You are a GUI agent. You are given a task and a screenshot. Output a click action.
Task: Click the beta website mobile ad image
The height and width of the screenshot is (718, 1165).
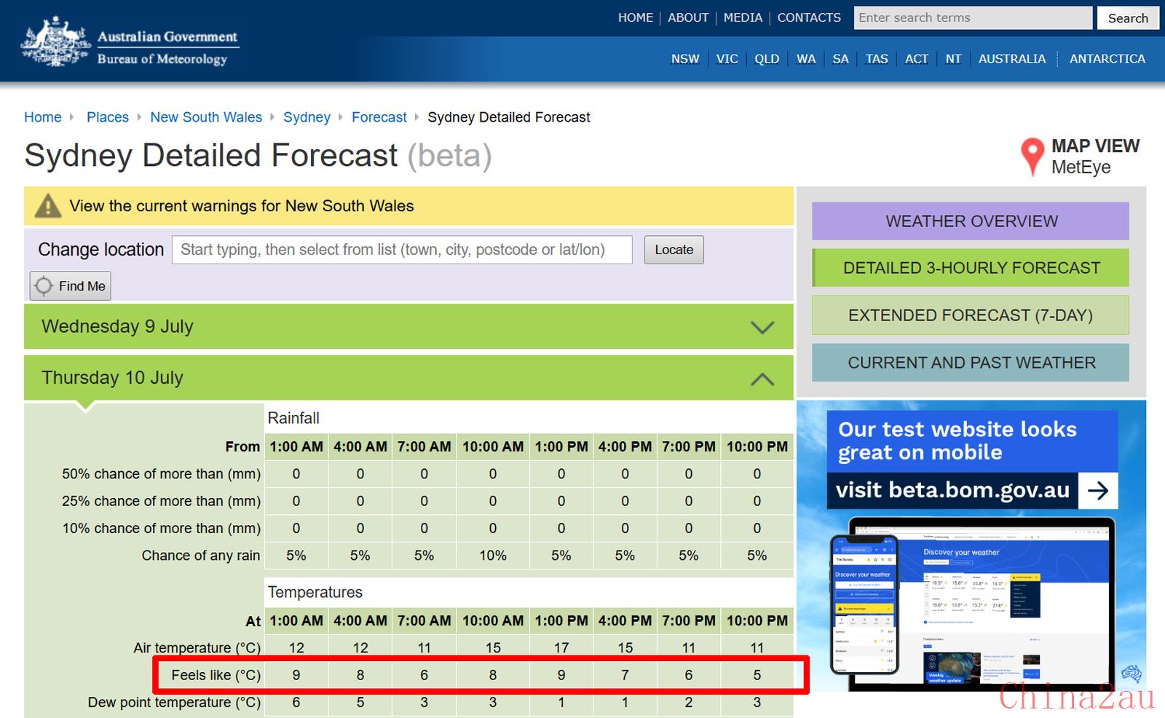click(971, 546)
